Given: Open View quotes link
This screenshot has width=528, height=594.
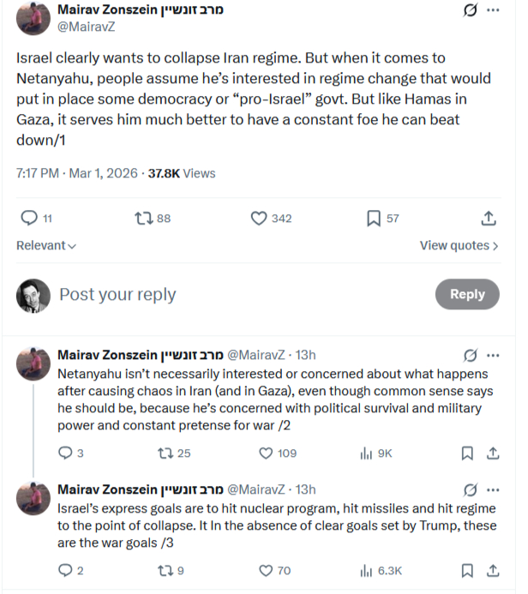Looking at the screenshot, I should coord(459,245).
